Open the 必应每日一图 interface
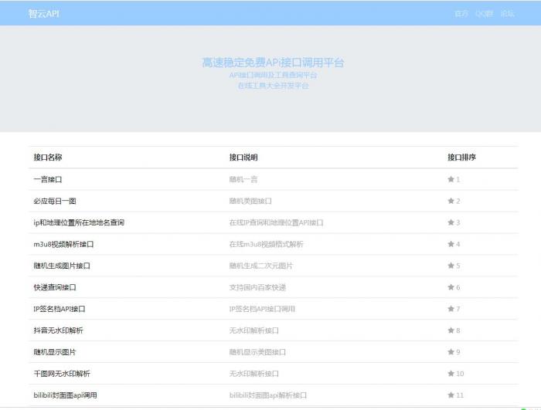 pyautogui.click(x=55, y=201)
